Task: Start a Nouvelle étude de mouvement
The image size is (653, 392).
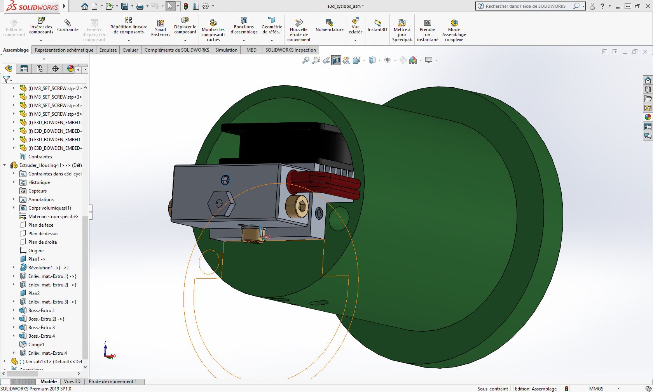Action: 299,29
